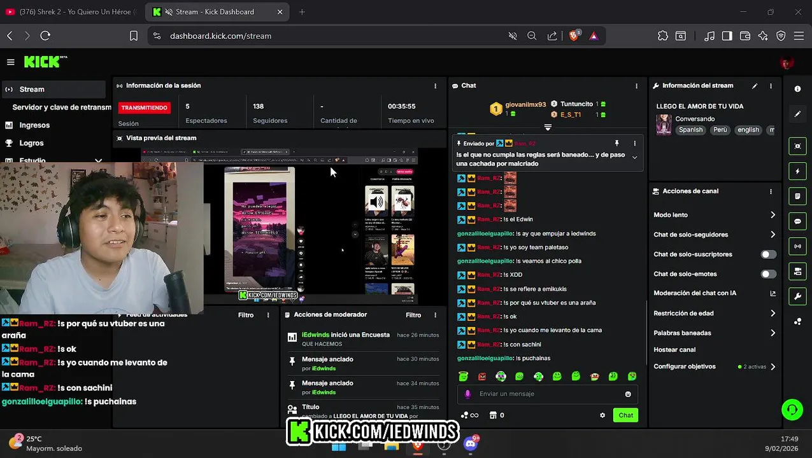812x458 pixels.
Task: Toggle browser sidebar panel icon
Action: [x=727, y=36]
